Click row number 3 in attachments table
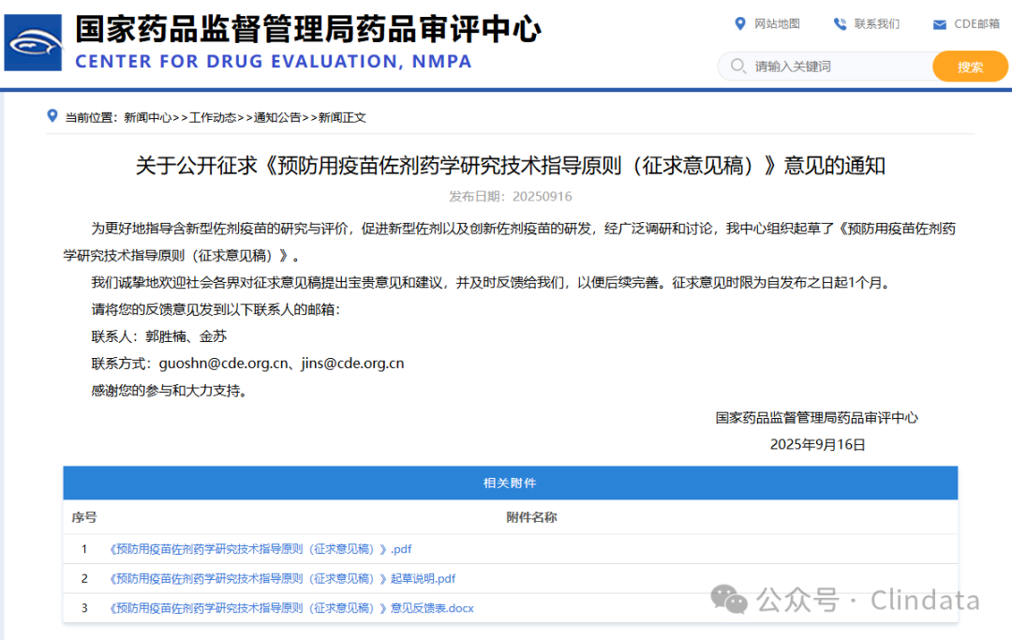Viewport: 1012px width, 640px height. click(84, 608)
